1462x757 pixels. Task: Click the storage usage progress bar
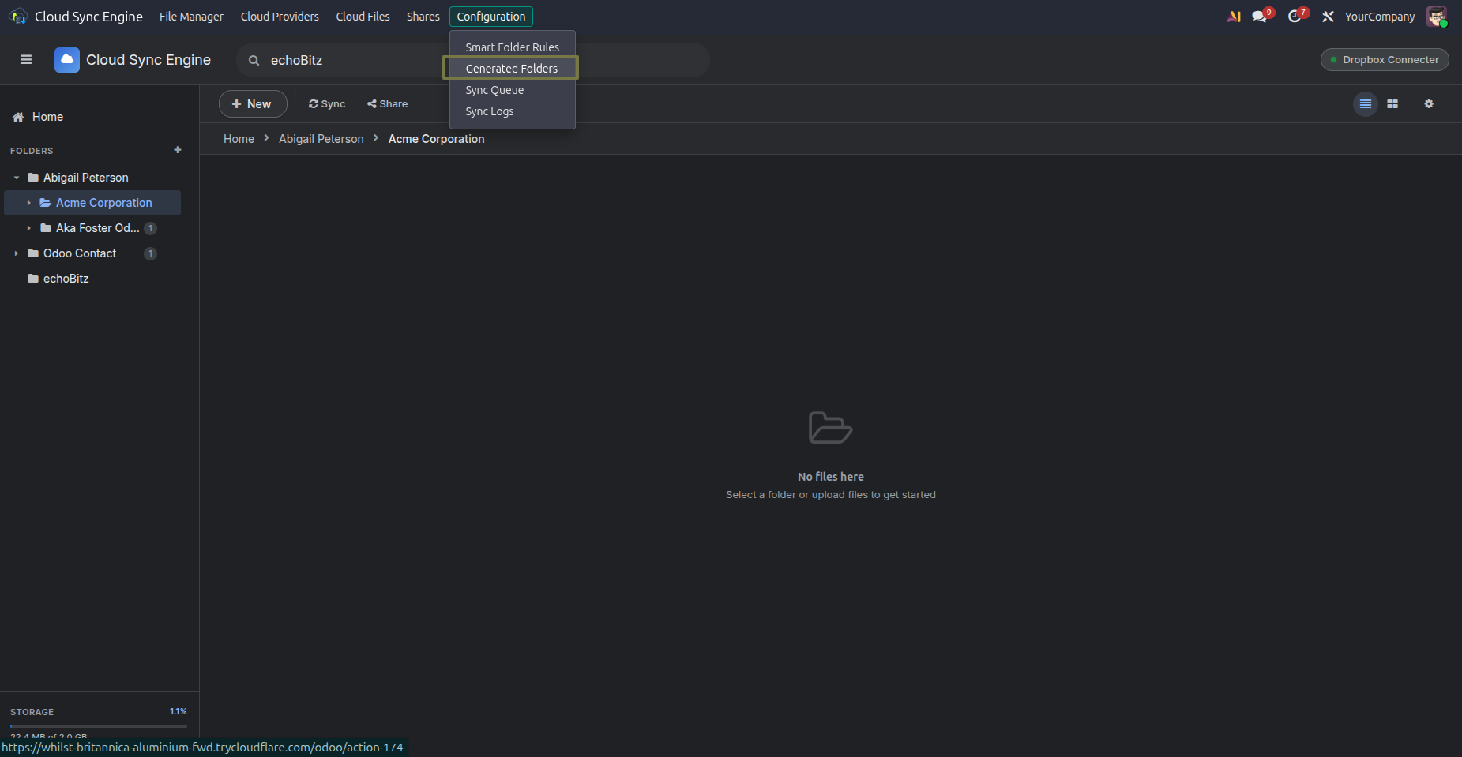[x=99, y=725]
